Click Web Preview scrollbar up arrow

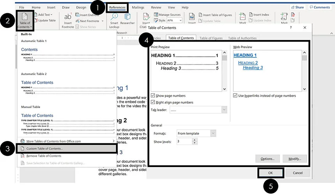[x=305, y=52]
